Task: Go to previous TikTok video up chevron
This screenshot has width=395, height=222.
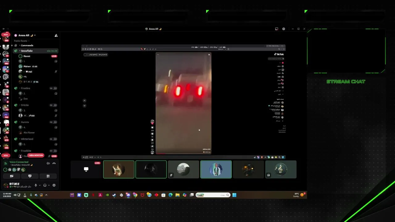Action: pyautogui.click(x=85, y=101)
